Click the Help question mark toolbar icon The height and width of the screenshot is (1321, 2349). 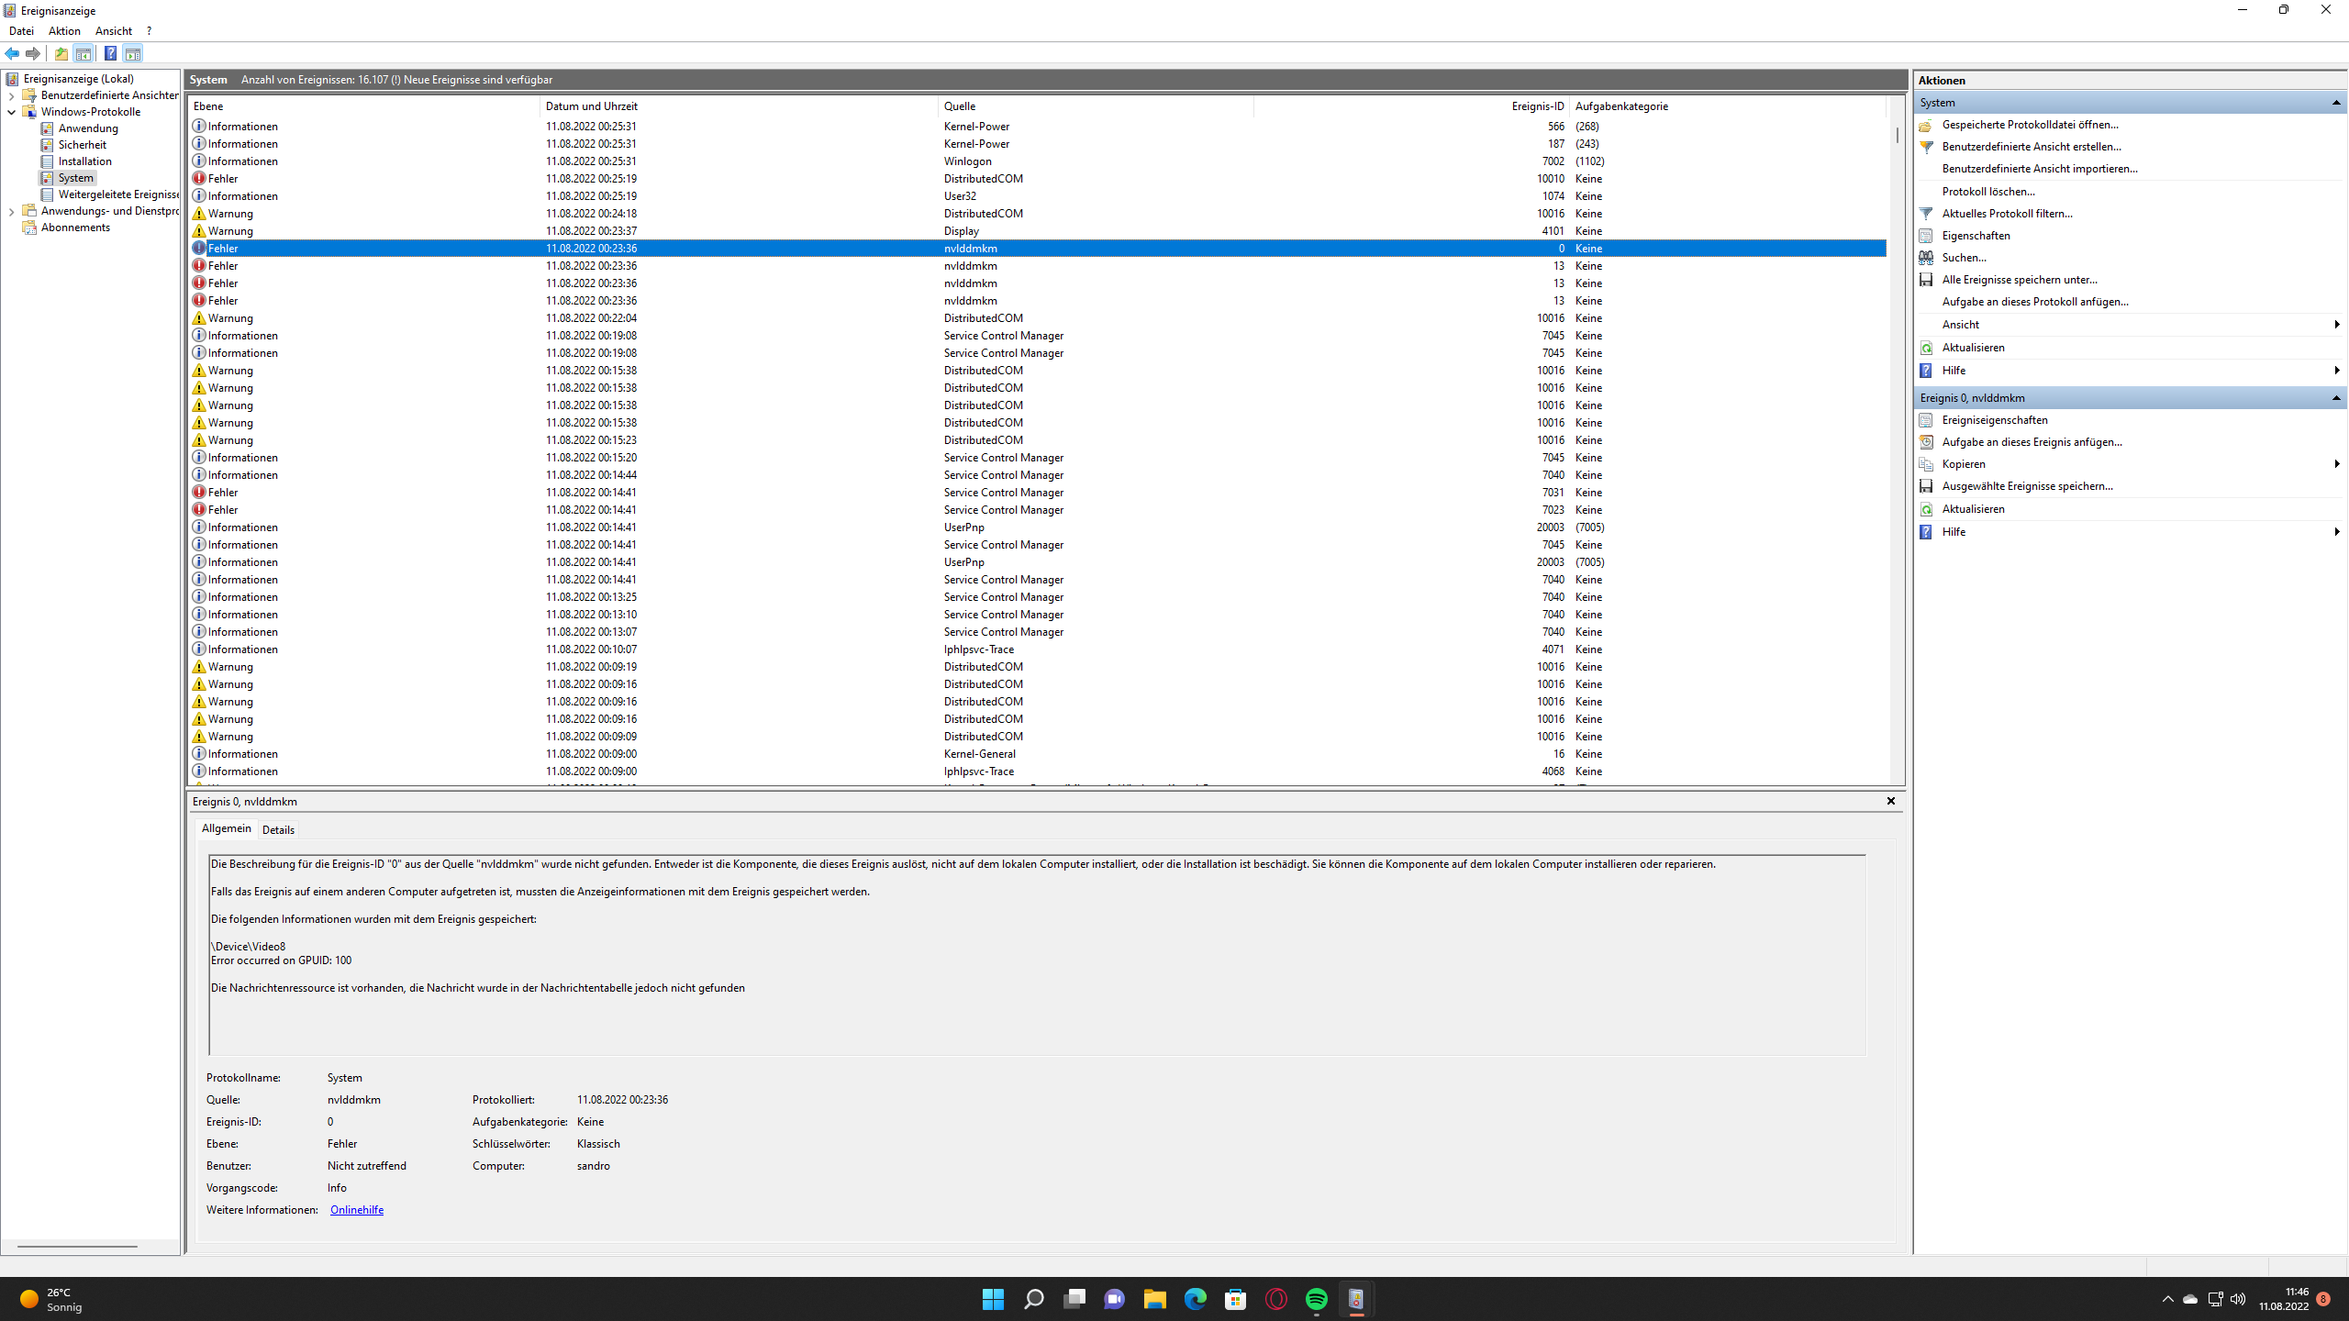click(110, 53)
